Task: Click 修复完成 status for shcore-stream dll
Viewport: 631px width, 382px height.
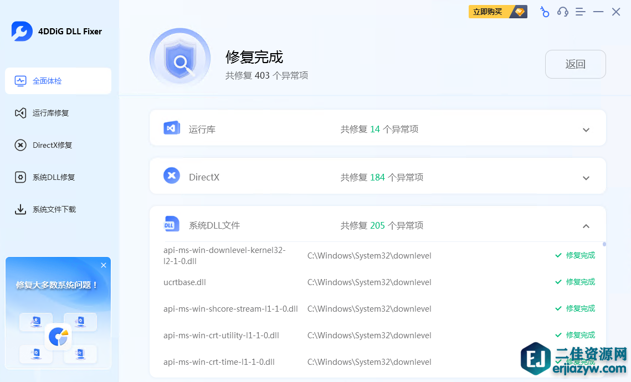Action: point(575,308)
